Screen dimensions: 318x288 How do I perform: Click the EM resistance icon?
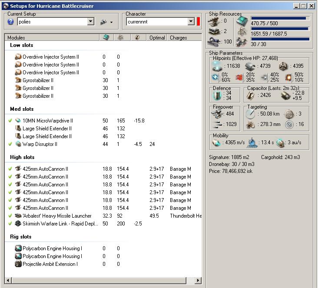tap(216, 77)
